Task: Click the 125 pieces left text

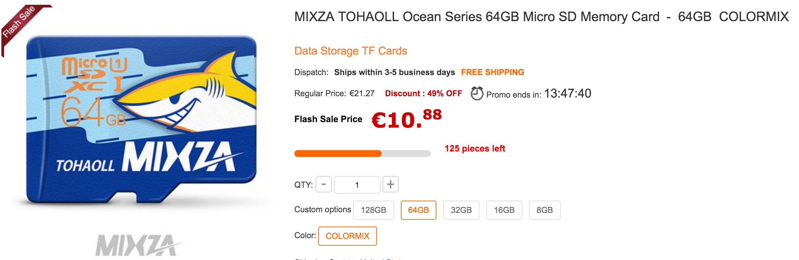Action: [x=475, y=148]
